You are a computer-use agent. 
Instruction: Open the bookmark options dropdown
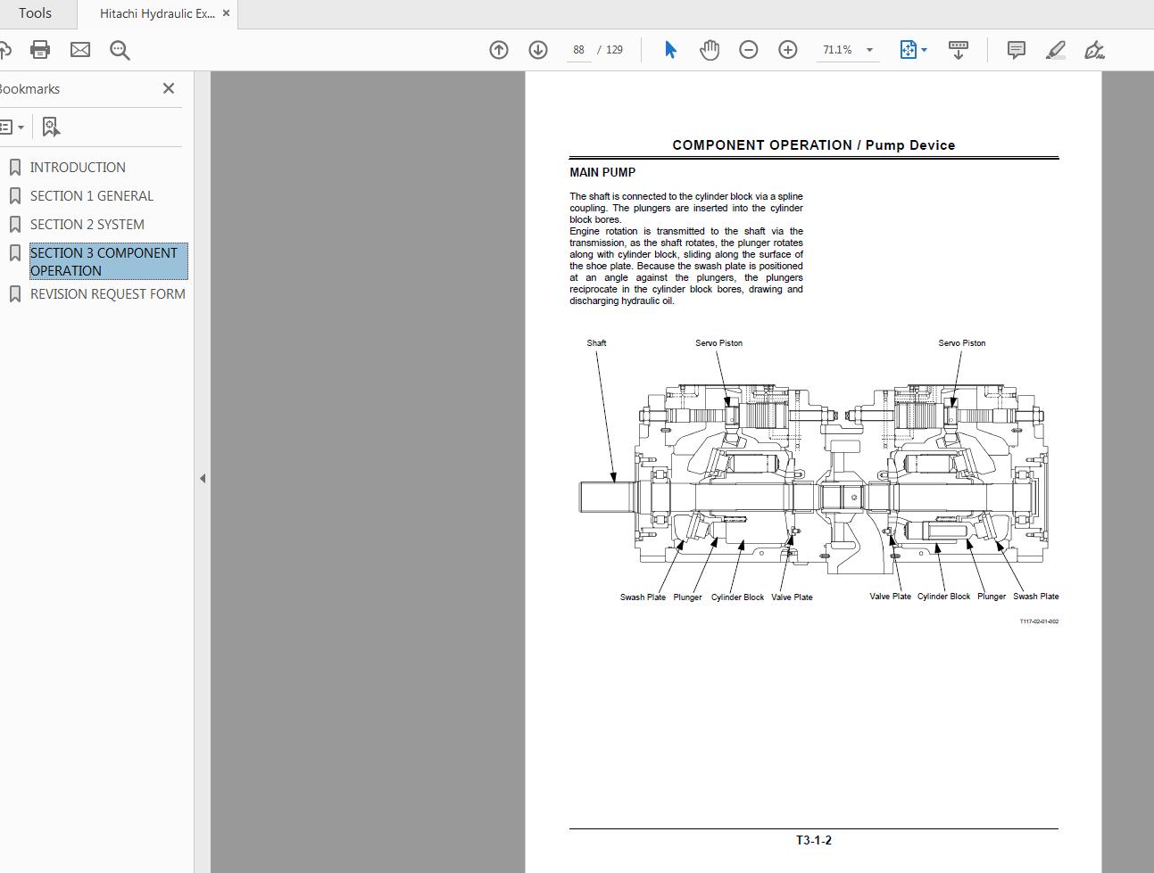(x=13, y=126)
